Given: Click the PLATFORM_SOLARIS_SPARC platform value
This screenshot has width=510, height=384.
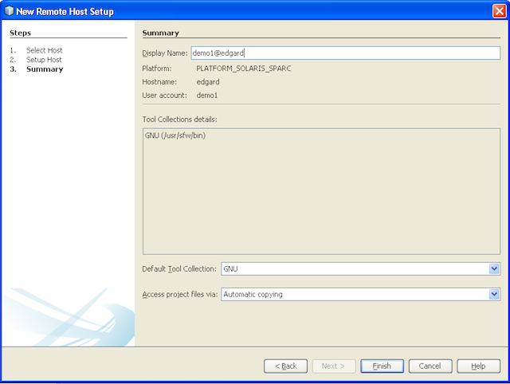Looking at the screenshot, I should [x=243, y=69].
